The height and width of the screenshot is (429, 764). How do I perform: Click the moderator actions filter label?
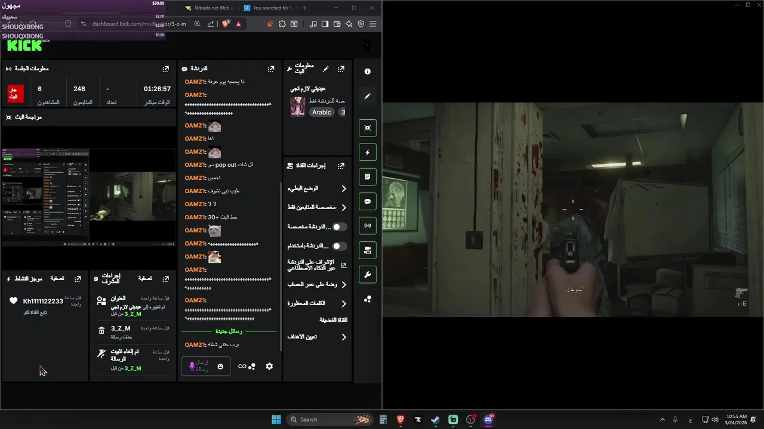coord(145,279)
